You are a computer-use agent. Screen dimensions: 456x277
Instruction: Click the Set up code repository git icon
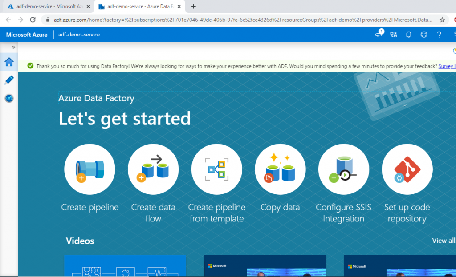tap(407, 169)
